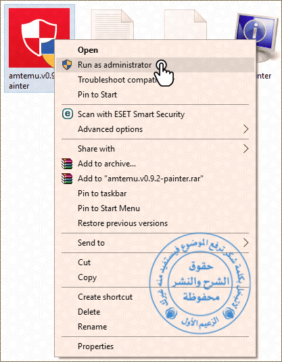Choose Open from the context menu
The image size is (282, 362).
coord(155,50)
